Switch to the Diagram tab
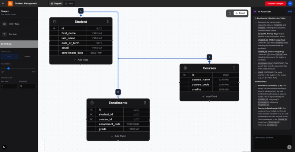The image size is (295, 152). point(56,3)
